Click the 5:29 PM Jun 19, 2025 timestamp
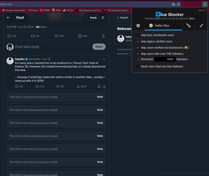 point(20,27)
